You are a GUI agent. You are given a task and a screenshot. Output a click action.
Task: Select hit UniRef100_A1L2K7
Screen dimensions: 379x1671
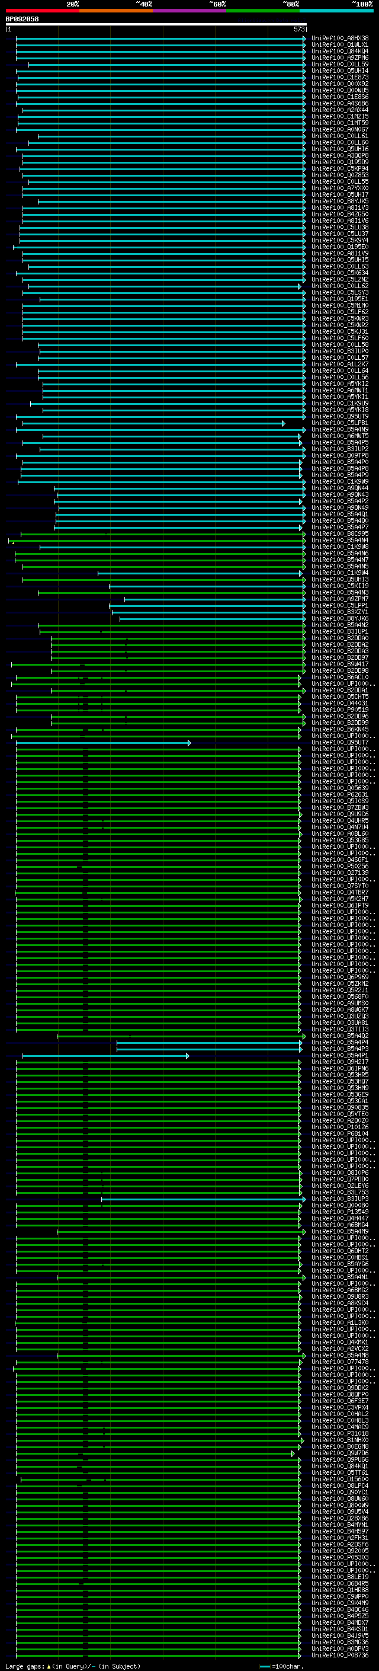339,364
